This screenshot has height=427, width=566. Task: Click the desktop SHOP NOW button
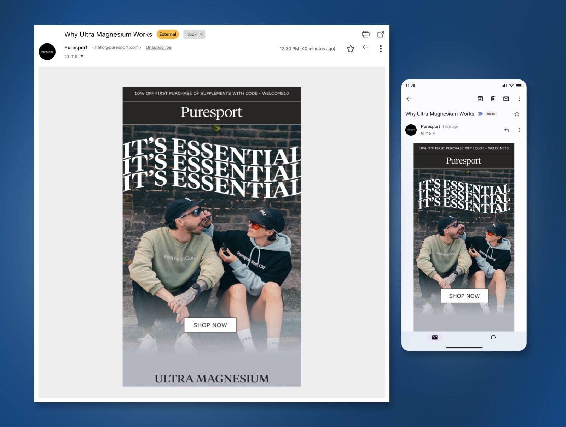(210, 325)
